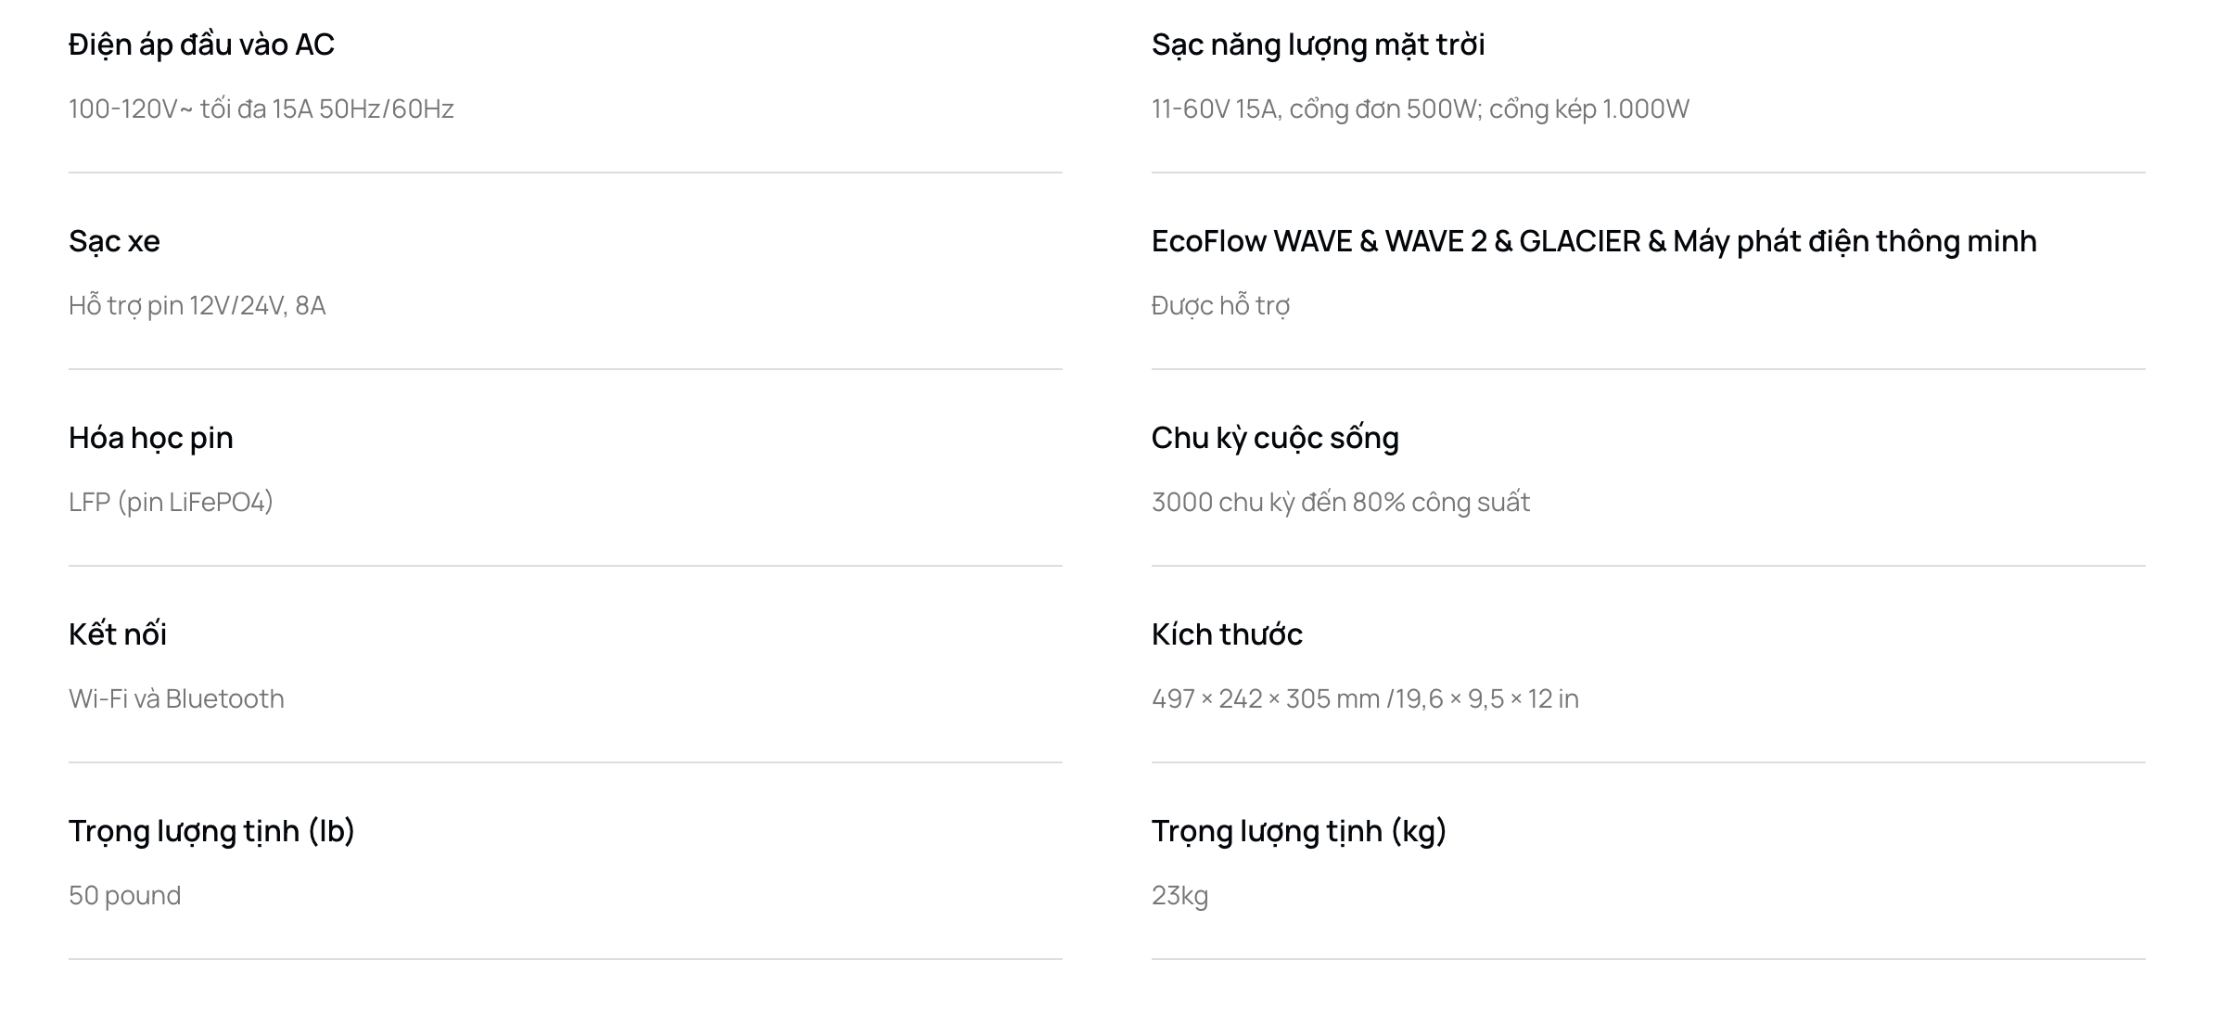Image resolution: width=2231 pixels, height=1024 pixels.
Task: Click the "Kích thước" heading
Action: (x=1227, y=634)
